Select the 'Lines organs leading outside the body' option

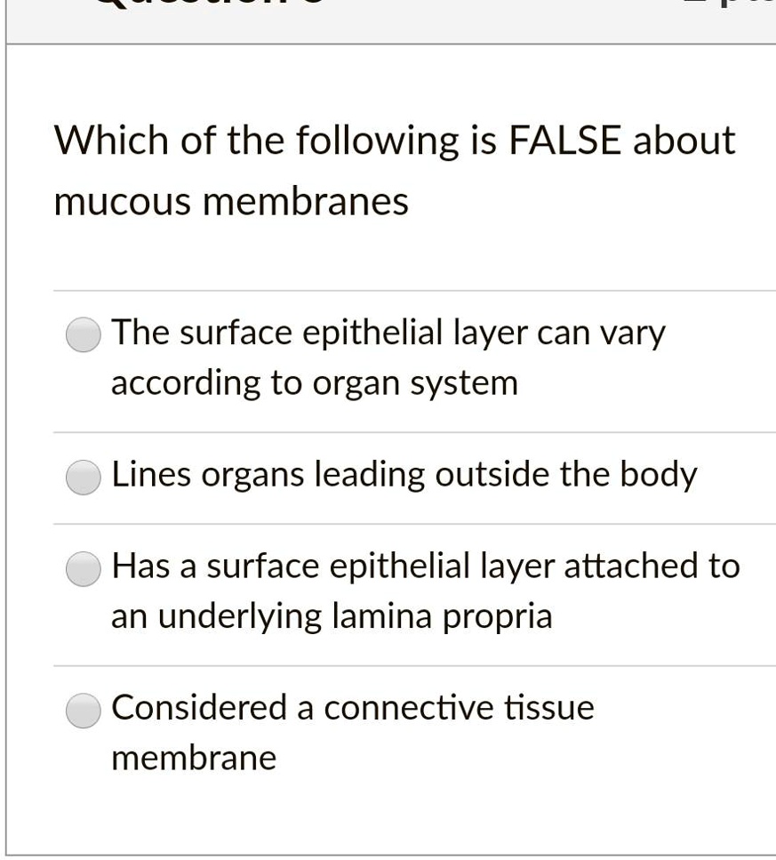point(82,477)
